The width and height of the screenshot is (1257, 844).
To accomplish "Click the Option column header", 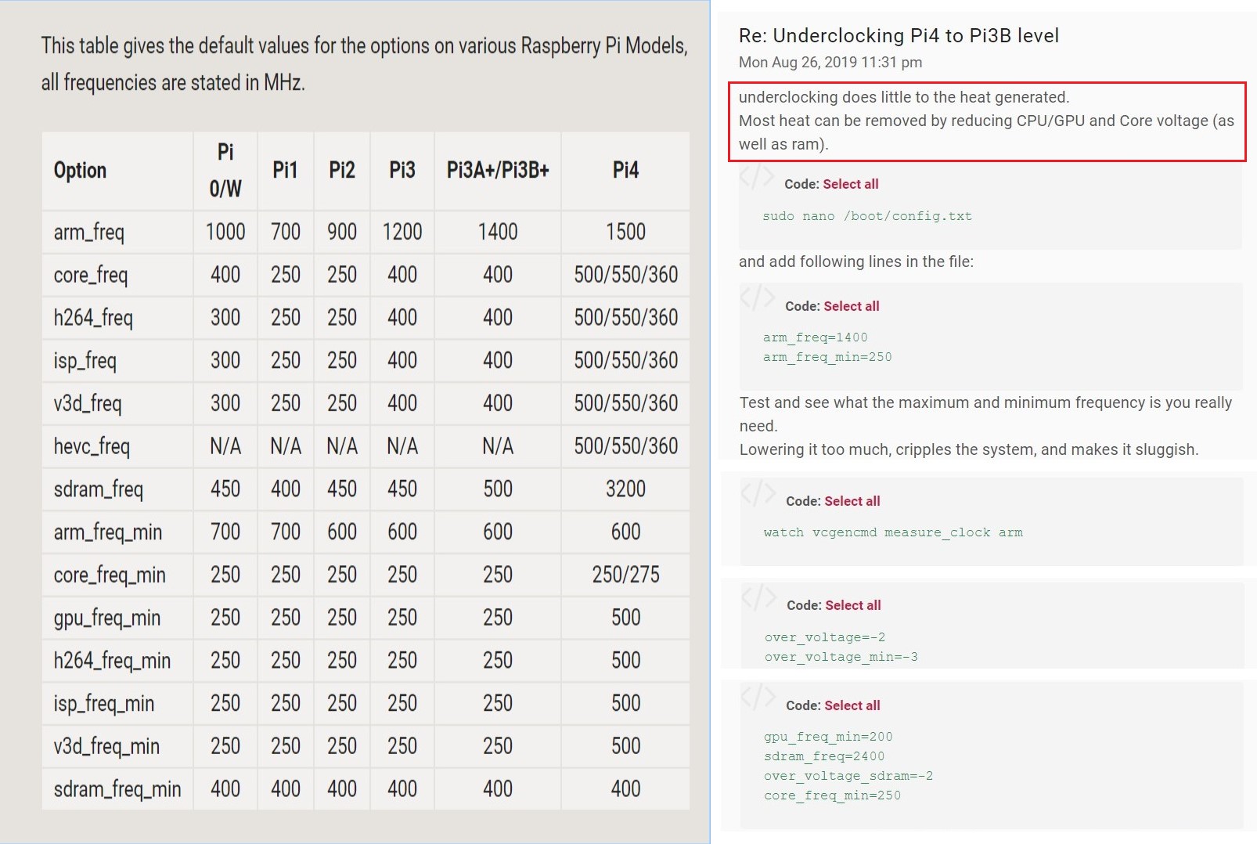I will 80,170.
